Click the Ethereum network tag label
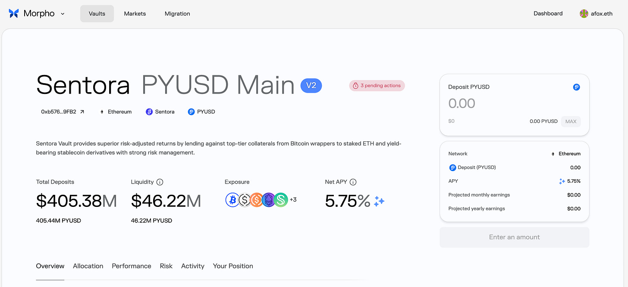Image resolution: width=628 pixels, height=287 pixels. pyautogui.click(x=119, y=112)
